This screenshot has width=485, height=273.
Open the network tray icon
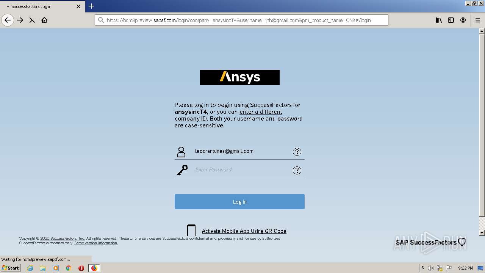(x=440, y=268)
